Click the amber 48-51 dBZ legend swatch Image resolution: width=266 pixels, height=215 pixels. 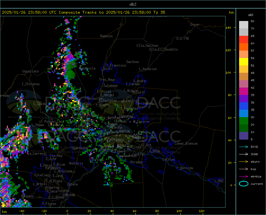[x=244, y=69]
